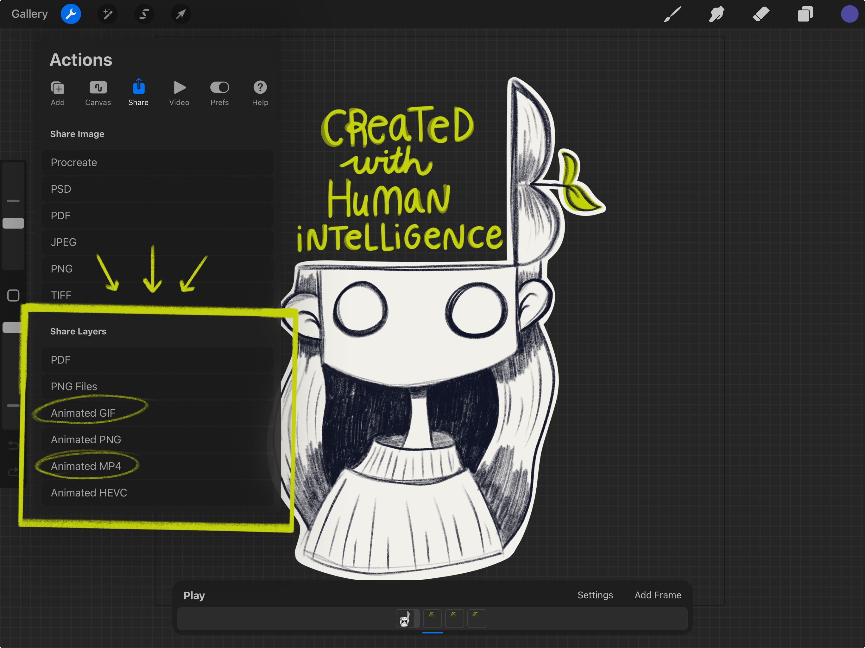Image resolution: width=865 pixels, height=648 pixels.
Task: Open animation Settings
Action: coord(595,595)
